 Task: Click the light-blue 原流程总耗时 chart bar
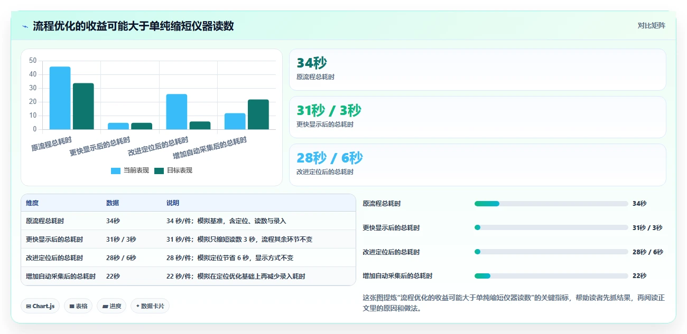click(x=60, y=98)
